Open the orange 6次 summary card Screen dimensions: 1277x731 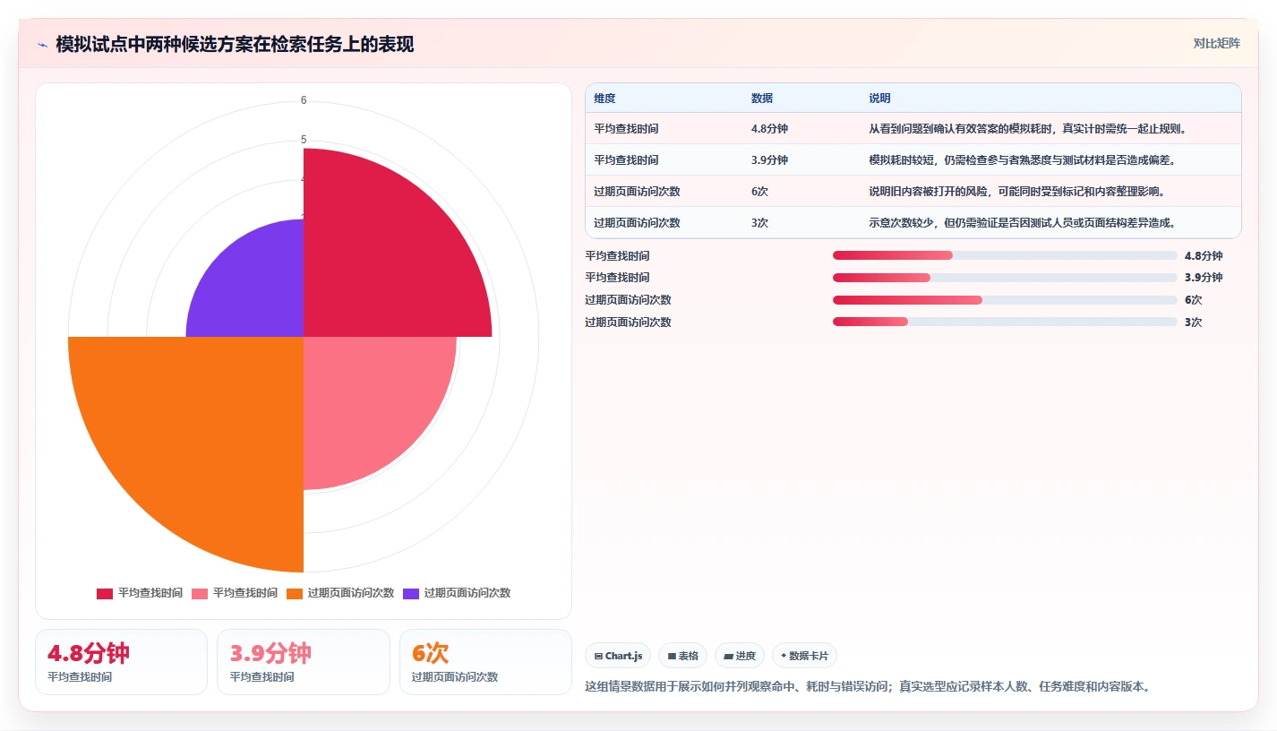coord(485,662)
